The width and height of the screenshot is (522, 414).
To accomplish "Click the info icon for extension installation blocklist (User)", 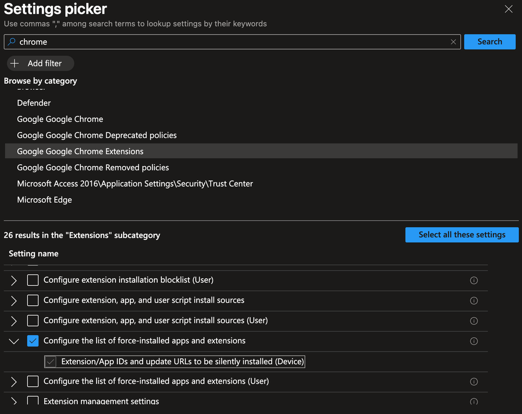I will 473,281.
